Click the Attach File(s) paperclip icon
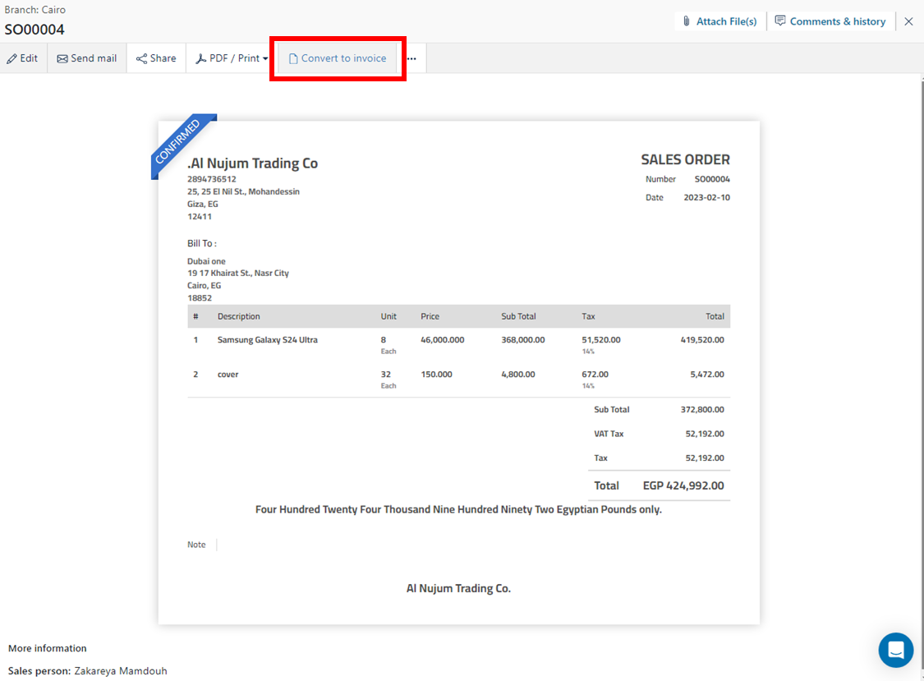The height and width of the screenshot is (681, 924). pyautogui.click(x=687, y=21)
